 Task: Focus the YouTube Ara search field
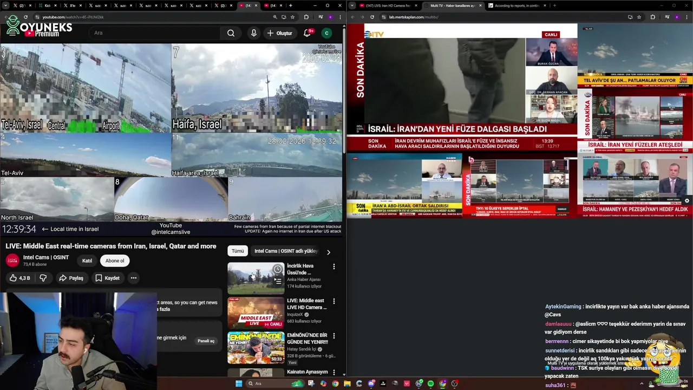[154, 33]
